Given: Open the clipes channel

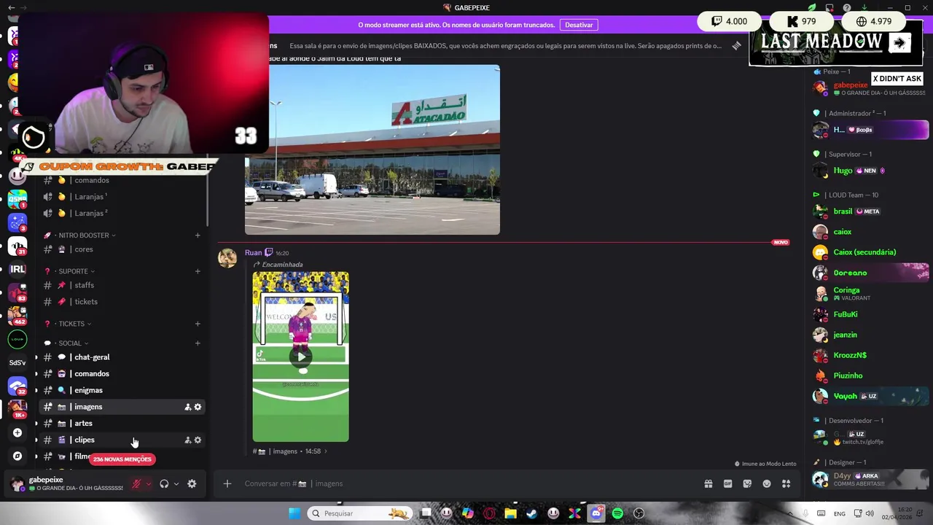Looking at the screenshot, I should pyautogui.click(x=122, y=440).
